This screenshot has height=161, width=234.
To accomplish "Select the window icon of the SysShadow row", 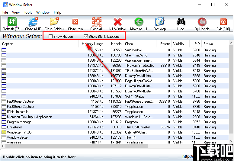I will [4, 50].
